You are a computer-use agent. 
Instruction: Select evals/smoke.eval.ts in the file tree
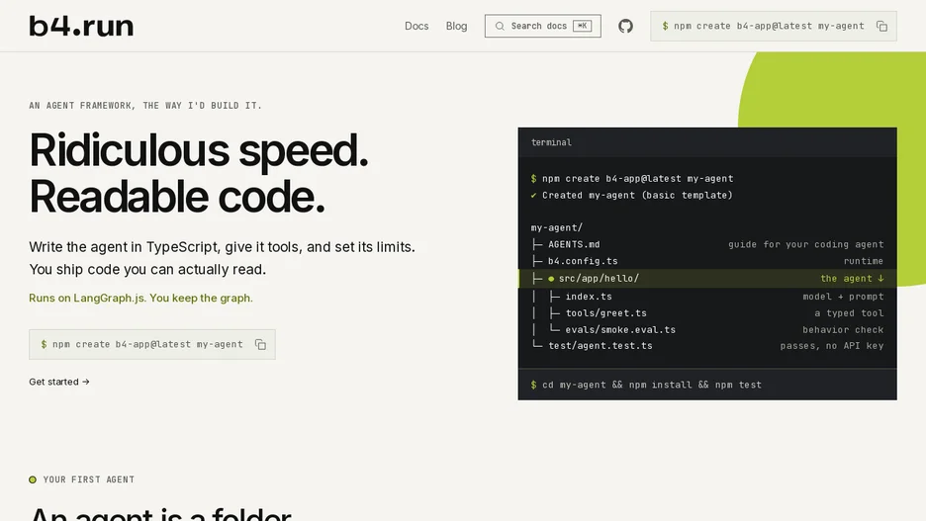click(620, 329)
